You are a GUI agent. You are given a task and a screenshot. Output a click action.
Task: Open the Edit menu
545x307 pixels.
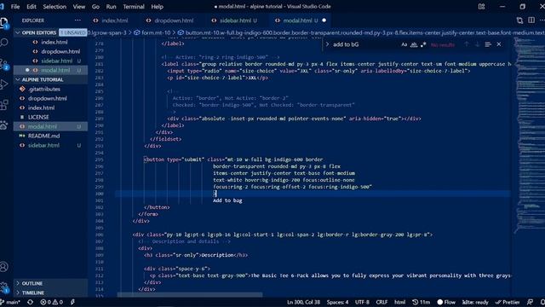point(32,6)
